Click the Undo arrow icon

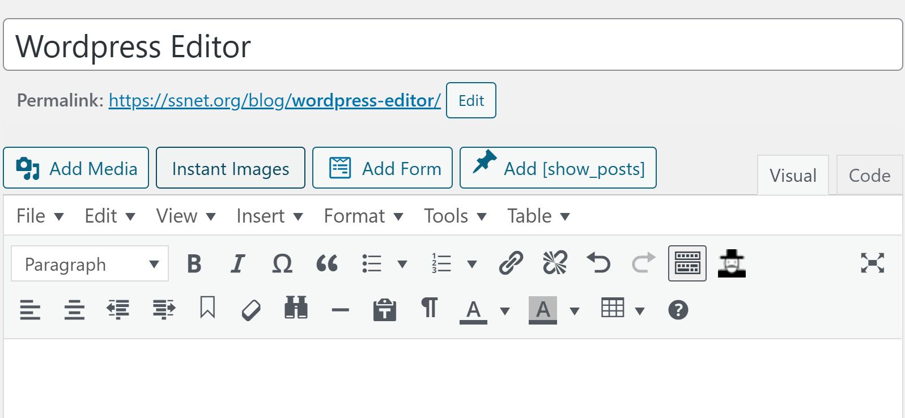pos(598,263)
